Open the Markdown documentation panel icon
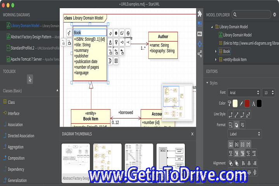279x186 pixels. point(200,34)
